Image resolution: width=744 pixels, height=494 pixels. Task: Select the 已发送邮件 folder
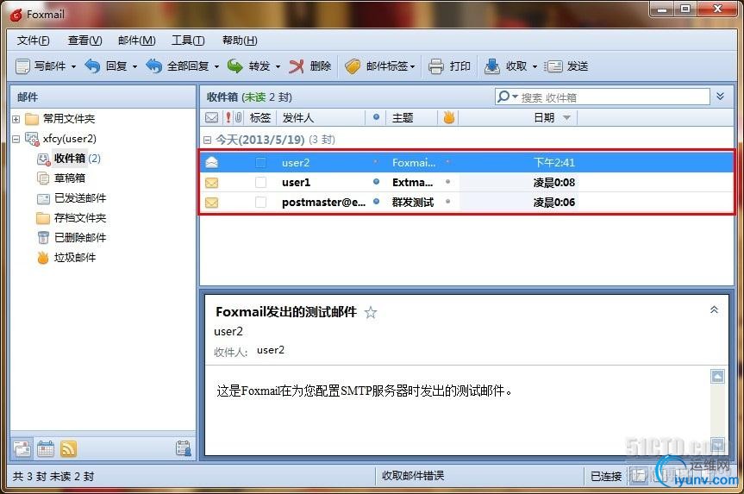(x=72, y=198)
